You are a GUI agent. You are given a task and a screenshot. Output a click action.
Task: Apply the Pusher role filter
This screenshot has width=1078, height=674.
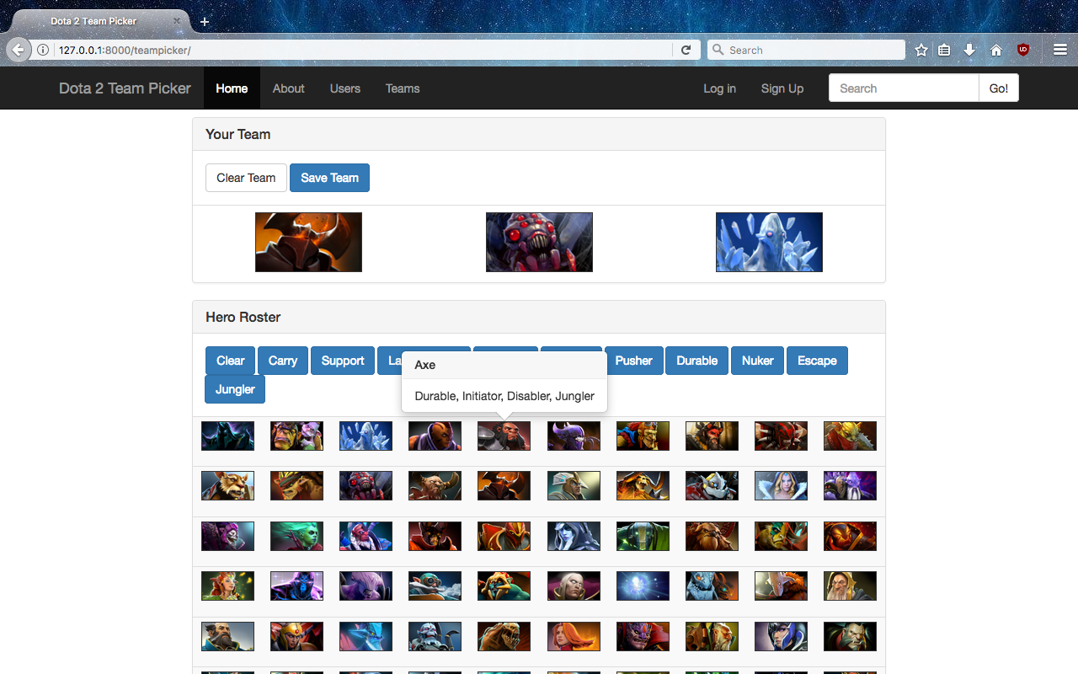[x=634, y=361]
